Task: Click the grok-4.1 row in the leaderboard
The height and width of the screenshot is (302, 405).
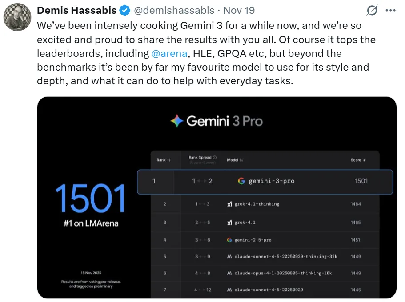Action: click(265, 222)
